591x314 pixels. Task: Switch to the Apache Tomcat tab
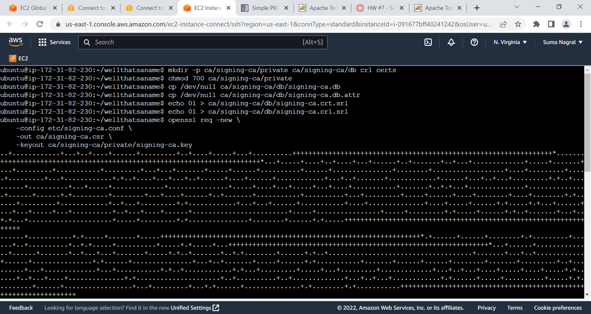click(x=322, y=8)
